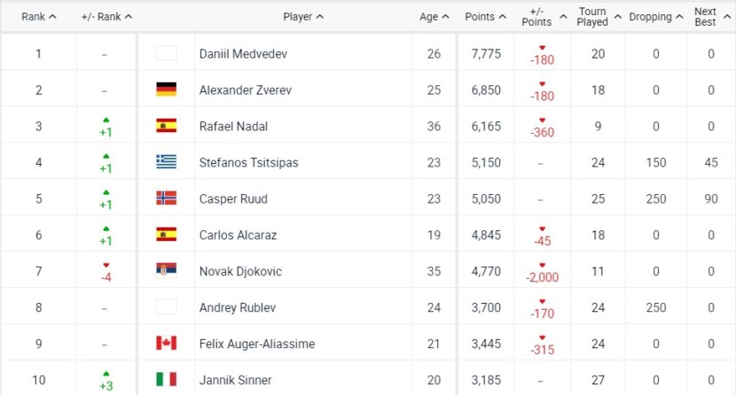The image size is (736, 395).
Task: Sort by +/- Rank column header
Action: click(106, 17)
